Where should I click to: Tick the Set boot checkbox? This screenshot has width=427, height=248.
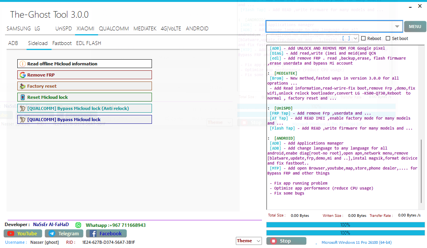[x=388, y=38]
